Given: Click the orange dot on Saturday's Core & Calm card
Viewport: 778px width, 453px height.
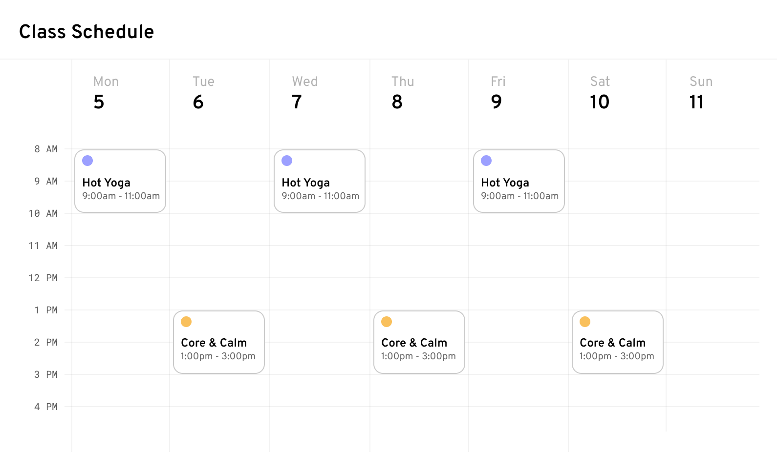Looking at the screenshot, I should tap(585, 321).
